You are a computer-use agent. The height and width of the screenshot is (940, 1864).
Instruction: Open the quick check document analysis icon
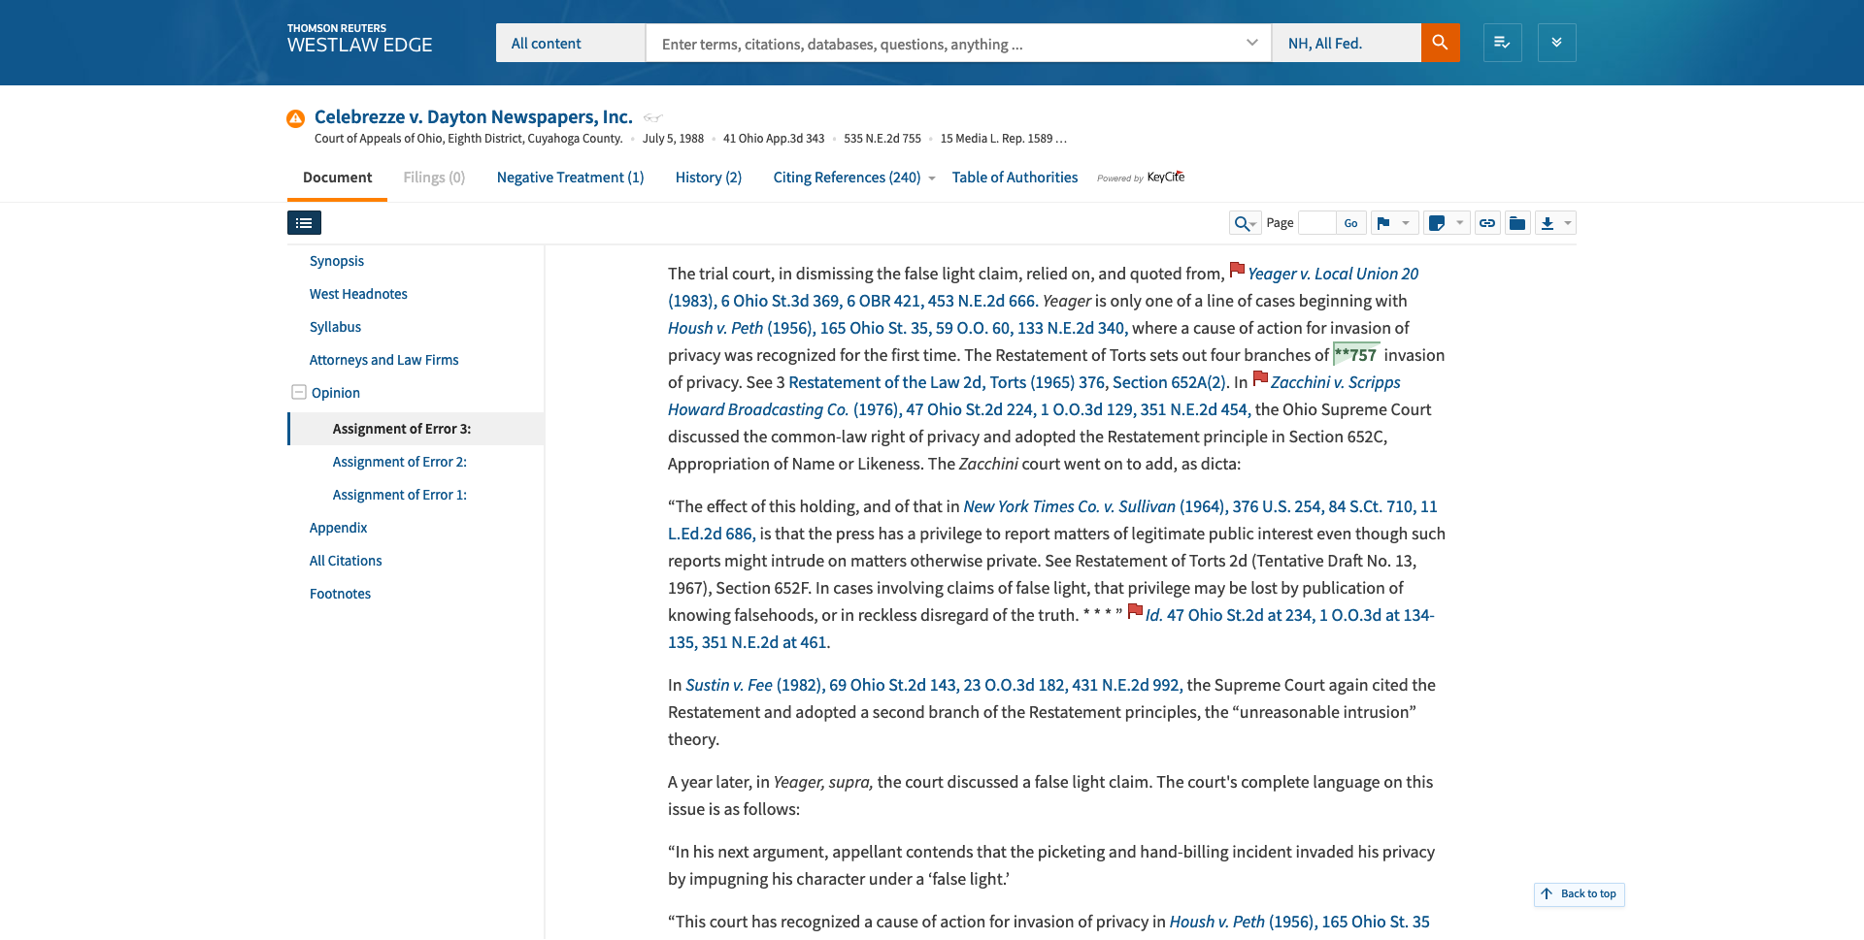click(1502, 43)
